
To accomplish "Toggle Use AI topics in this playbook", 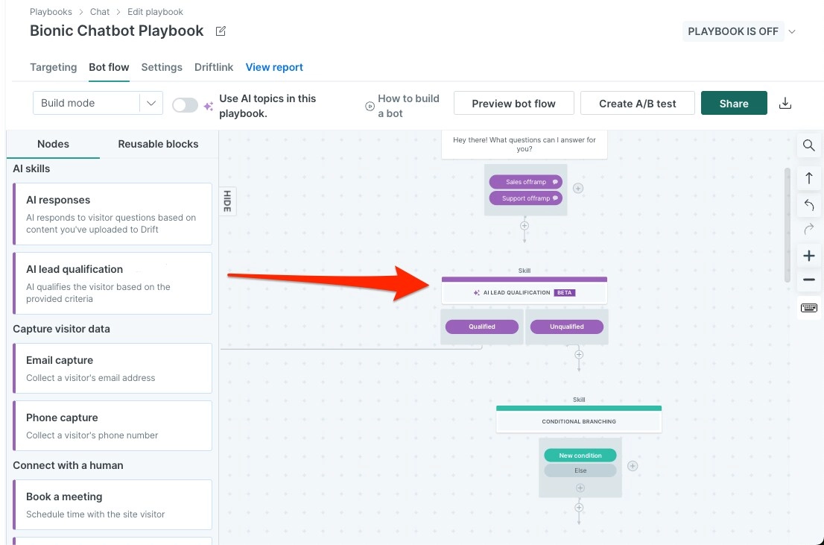I will [185, 105].
